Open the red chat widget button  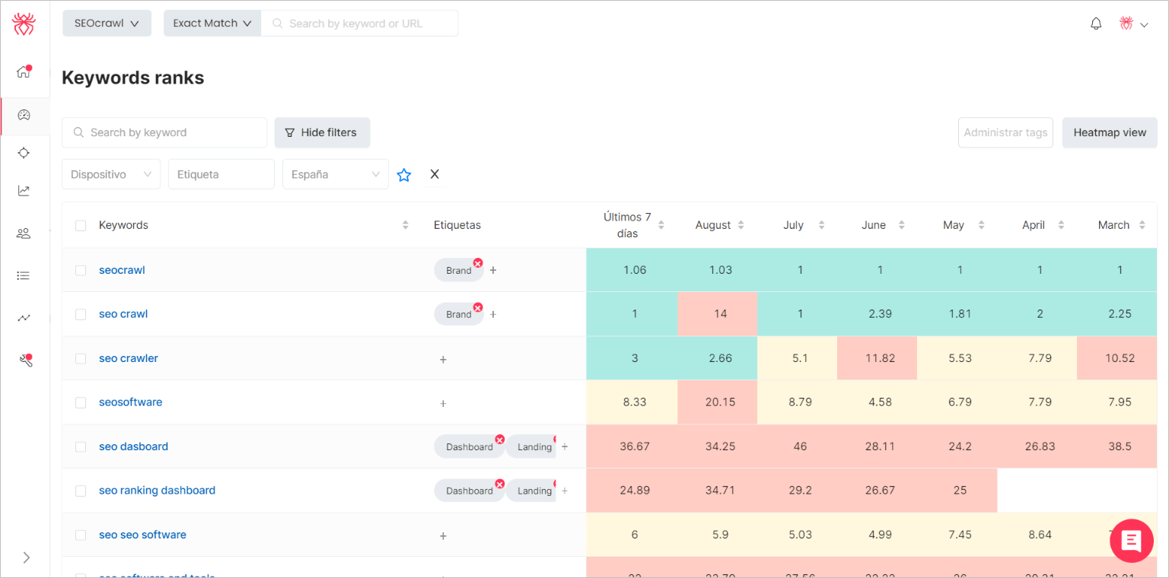tap(1132, 541)
